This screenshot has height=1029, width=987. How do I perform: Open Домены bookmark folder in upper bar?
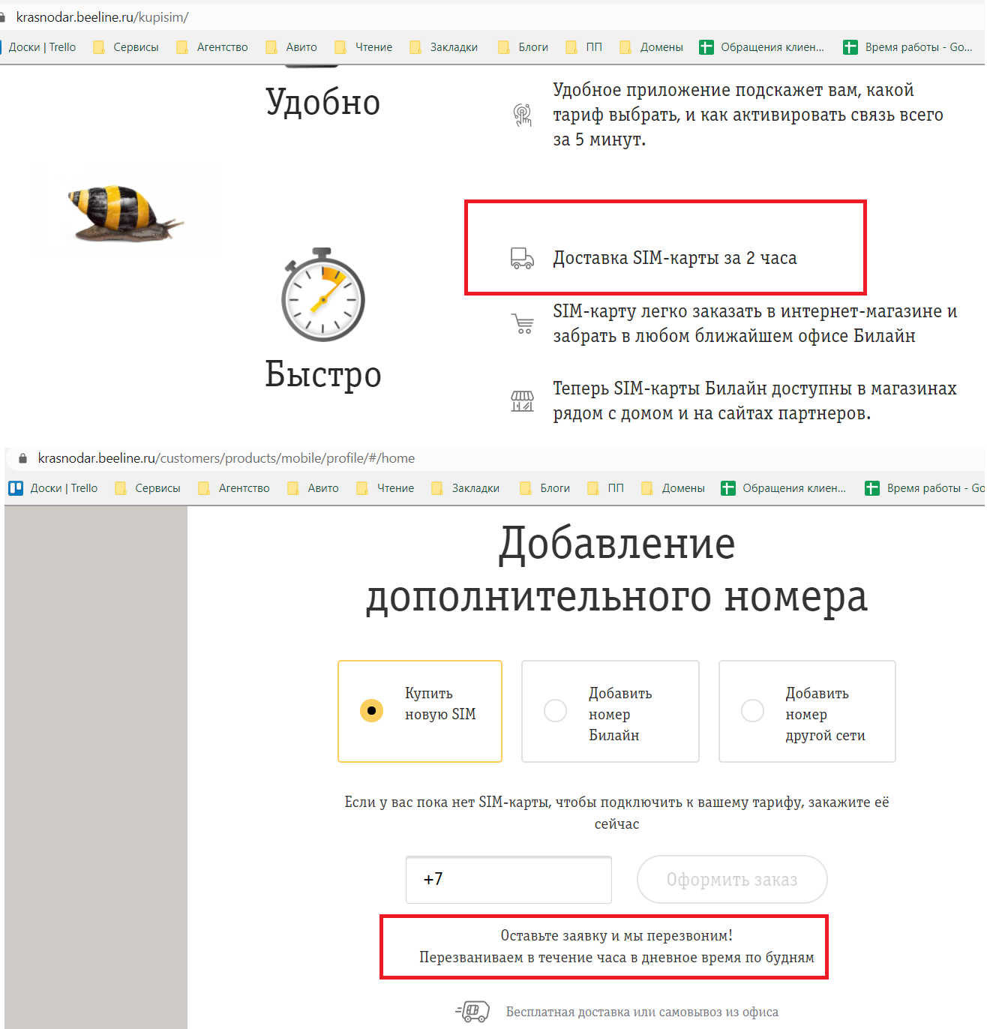[652, 47]
